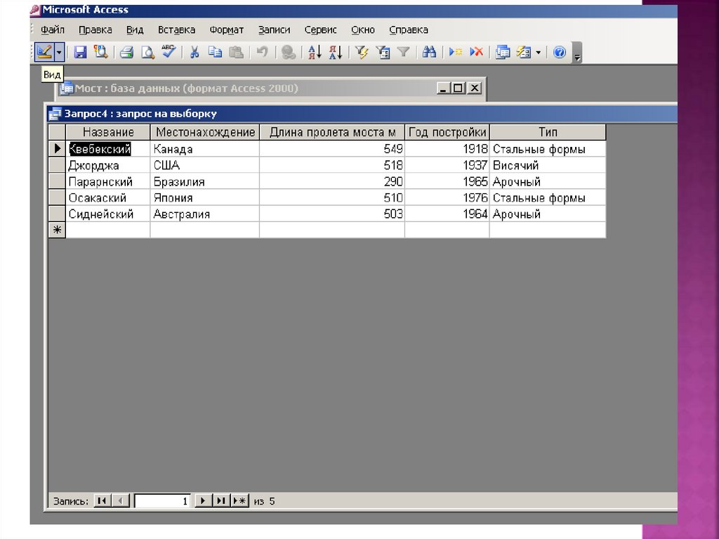Select Длина пролета моста м column header

click(332, 132)
